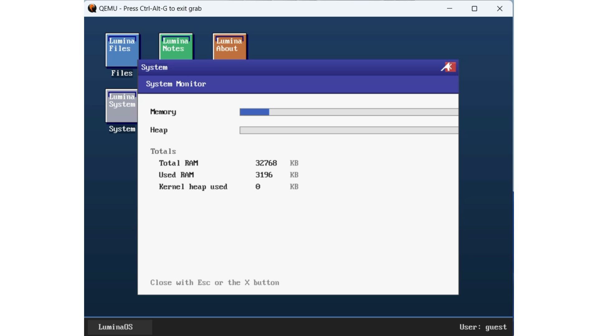
Task: Click the Files caption under the icon
Action: click(122, 73)
